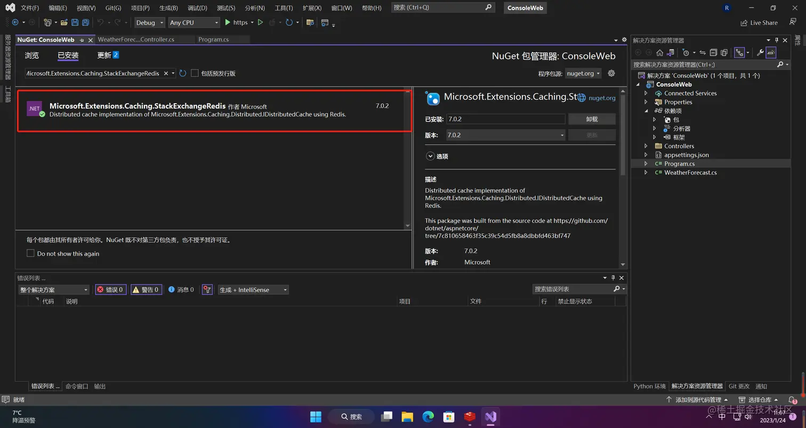Collapse the Dependencies tree node
The width and height of the screenshot is (806, 428).
(x=646, y=111)
